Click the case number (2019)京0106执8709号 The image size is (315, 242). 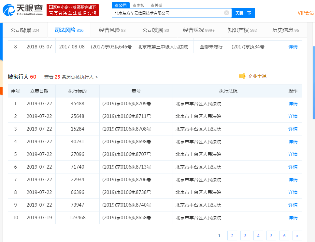(x=127, y=104)
